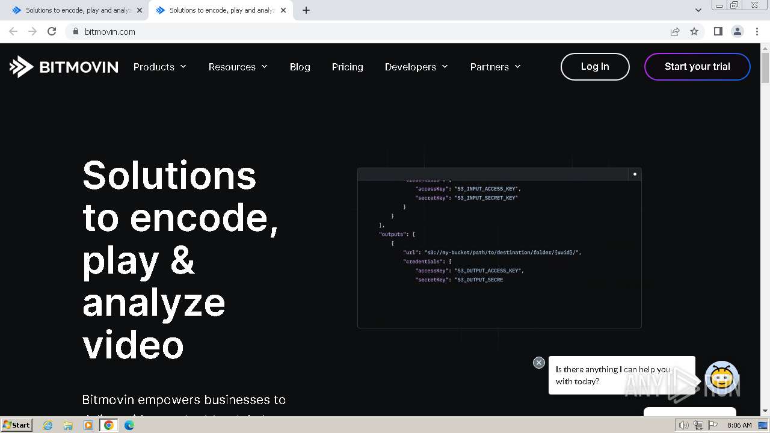Click the code sample JSON window
Image resolution: width=770 pixels, height=433 pixels.
click(499, 248)
